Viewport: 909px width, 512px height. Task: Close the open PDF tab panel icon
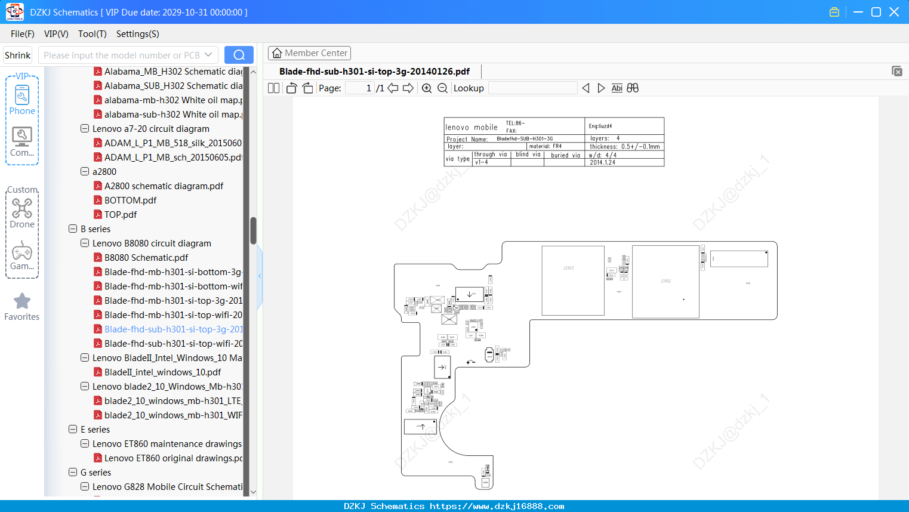897,71
